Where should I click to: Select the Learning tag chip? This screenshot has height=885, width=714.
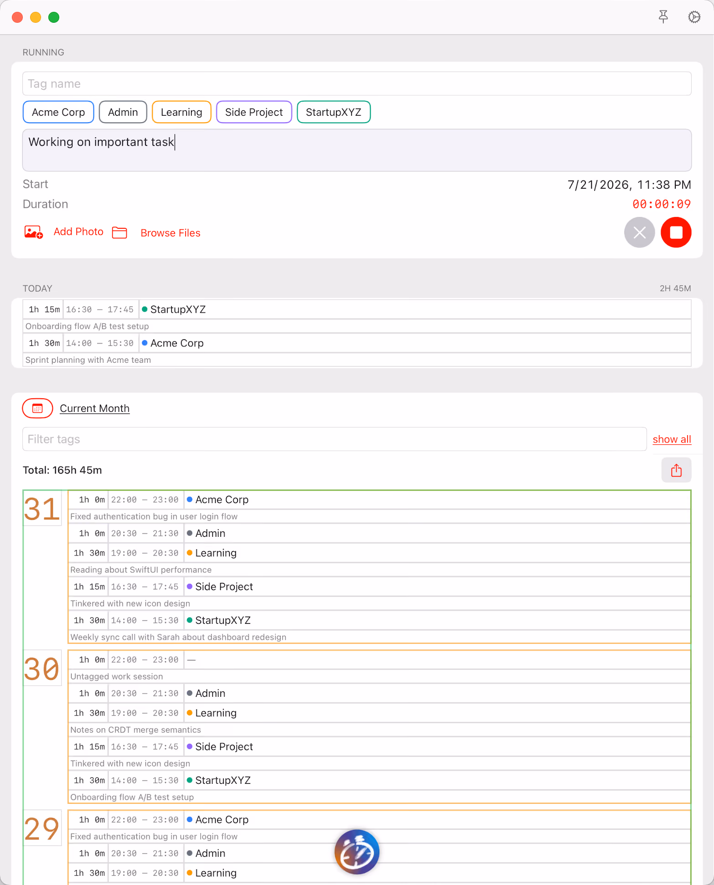(181, 112)
